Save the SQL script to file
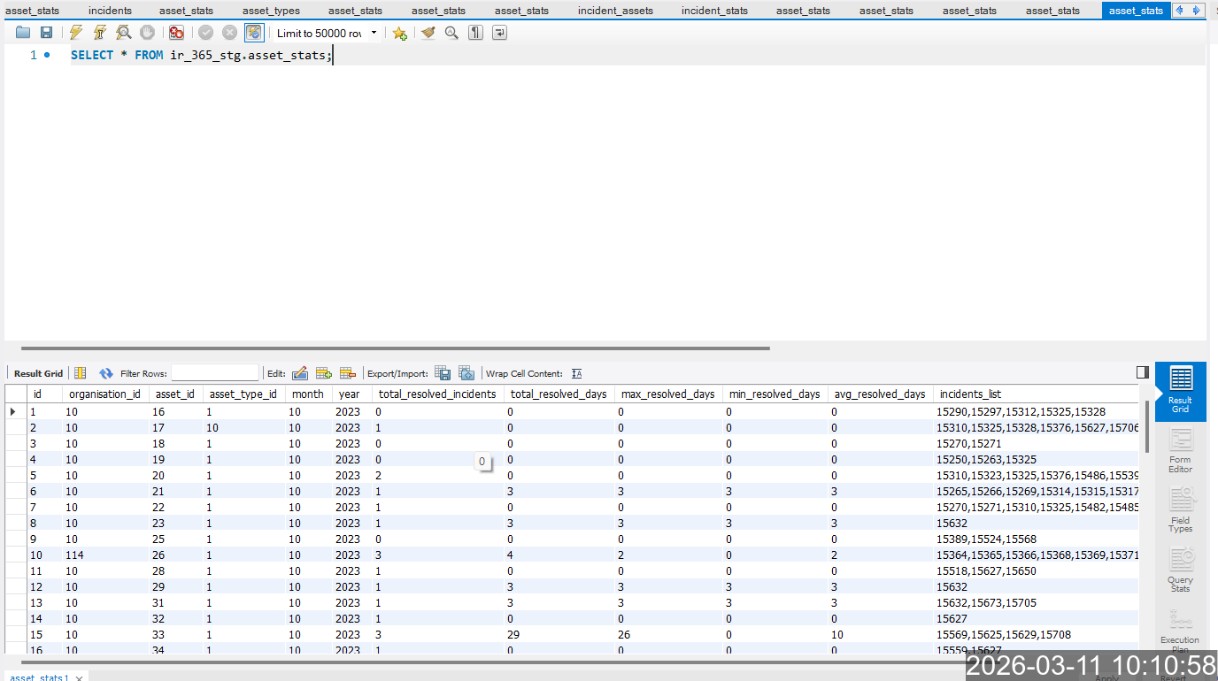Screen dimensions: 1218x681 point(46,33)
